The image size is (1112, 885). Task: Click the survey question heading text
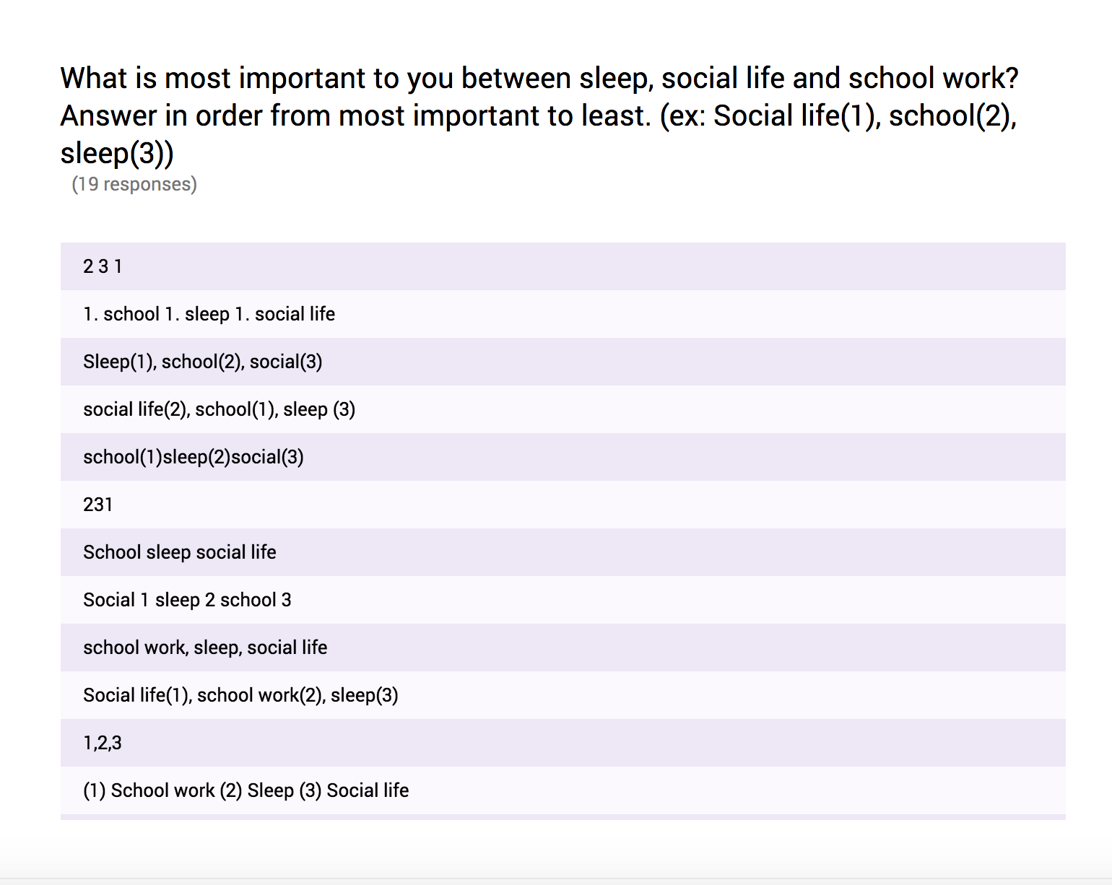539,115
